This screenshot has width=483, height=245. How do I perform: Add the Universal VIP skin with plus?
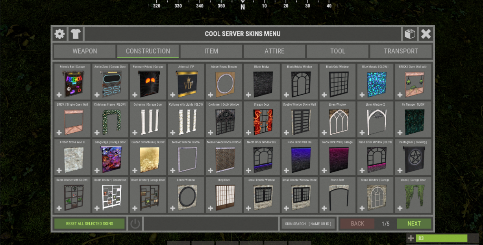click(172, 95)
